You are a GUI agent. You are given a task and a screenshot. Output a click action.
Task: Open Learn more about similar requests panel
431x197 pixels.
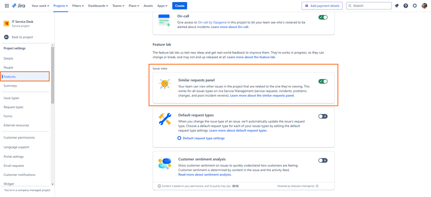pos(262,96)
